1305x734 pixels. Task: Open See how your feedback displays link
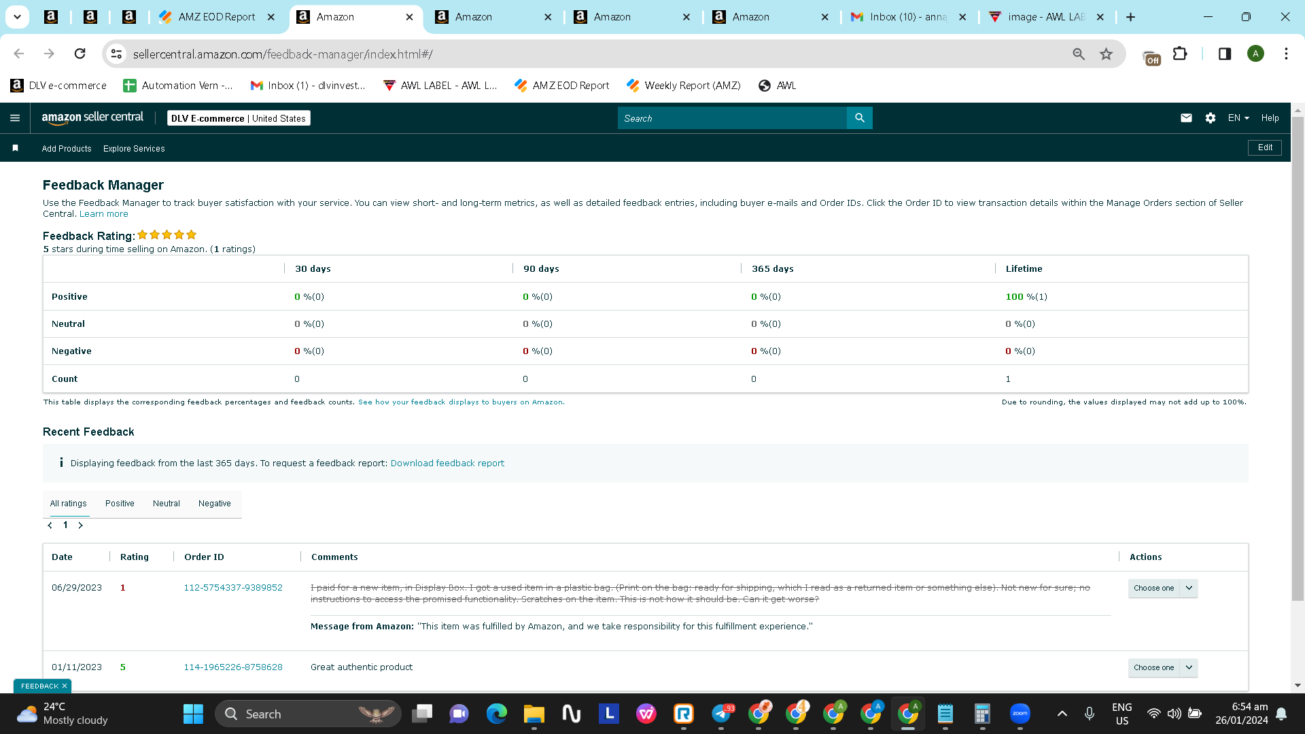click(461, 402)
